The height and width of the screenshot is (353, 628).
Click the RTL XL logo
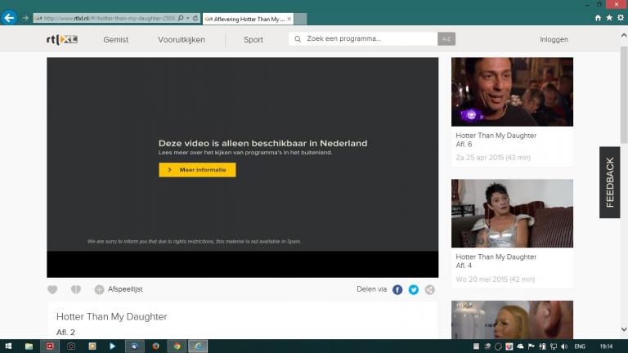tap(62, 39)
